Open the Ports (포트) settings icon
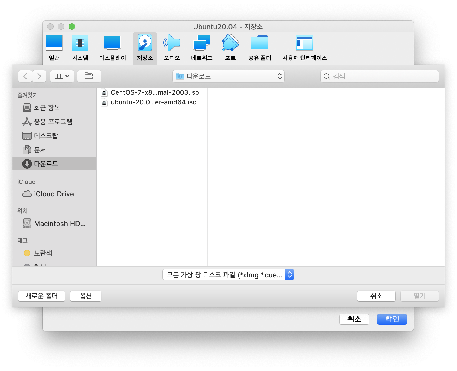The height and width of the screenshot is (371, 457). tap(230, 43)
